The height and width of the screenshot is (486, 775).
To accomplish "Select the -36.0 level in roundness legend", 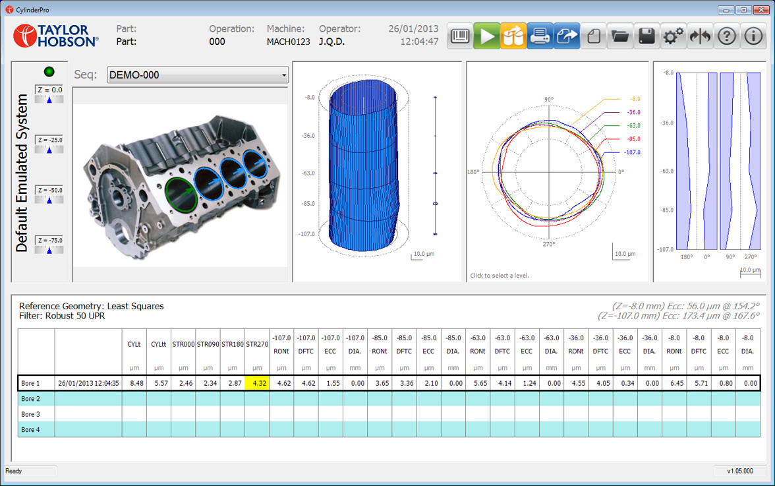I will [634, 112].
